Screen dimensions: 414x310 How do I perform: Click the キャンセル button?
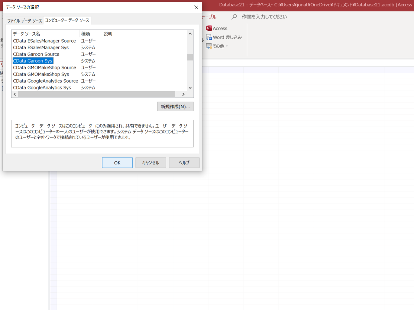coord(151,162)
